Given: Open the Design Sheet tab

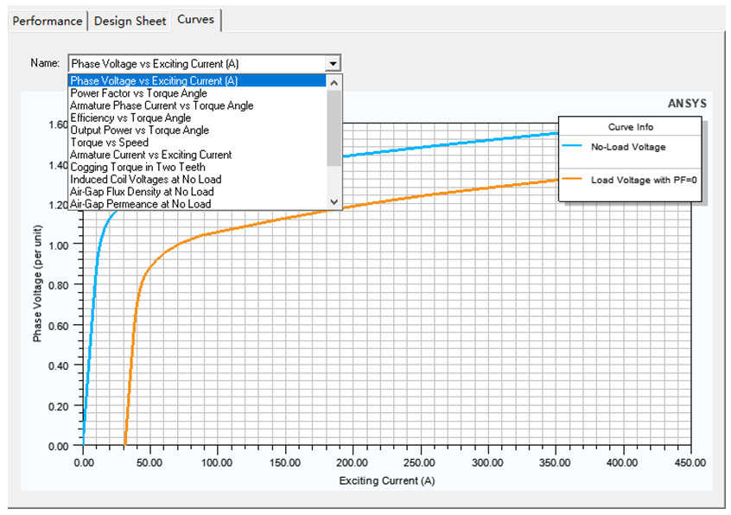Looking at the screenshot, I should click(130, 21).
